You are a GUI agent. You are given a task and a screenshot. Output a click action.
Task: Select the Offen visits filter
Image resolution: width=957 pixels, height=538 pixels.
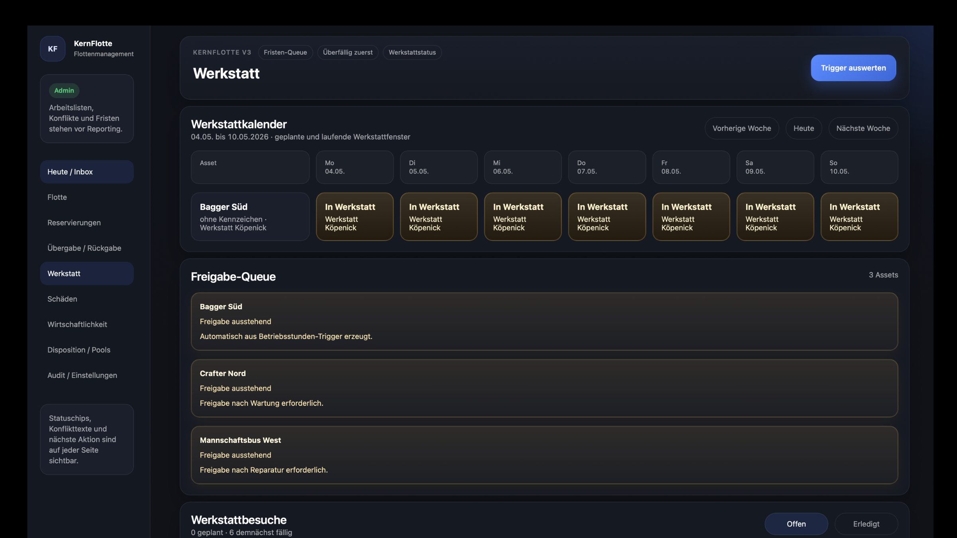796,524
